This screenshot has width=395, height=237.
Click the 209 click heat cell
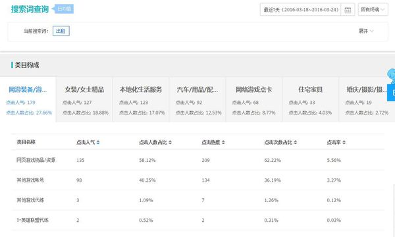[x=205, y=160]
